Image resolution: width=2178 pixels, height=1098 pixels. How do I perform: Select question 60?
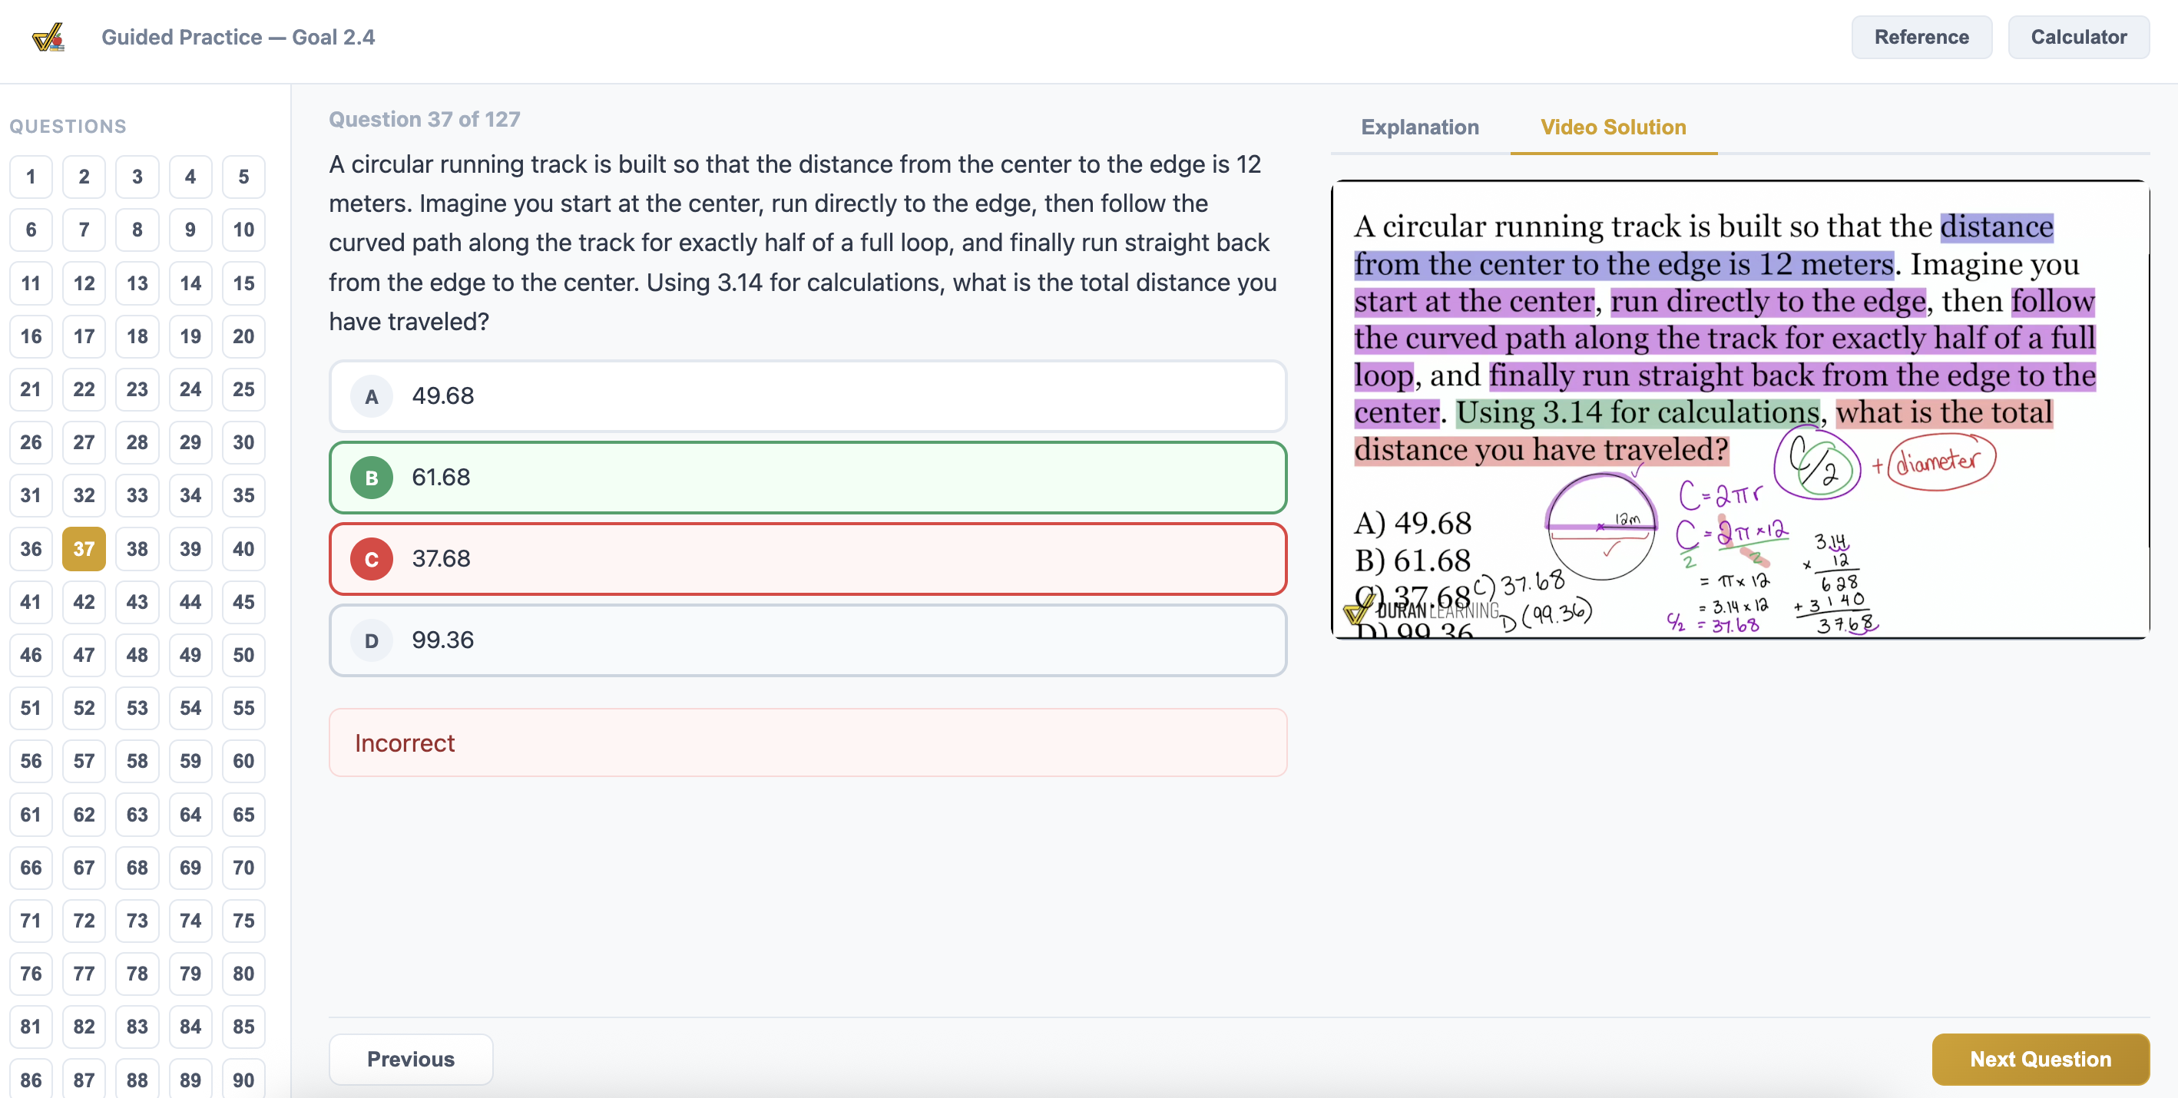coord(243,761)
